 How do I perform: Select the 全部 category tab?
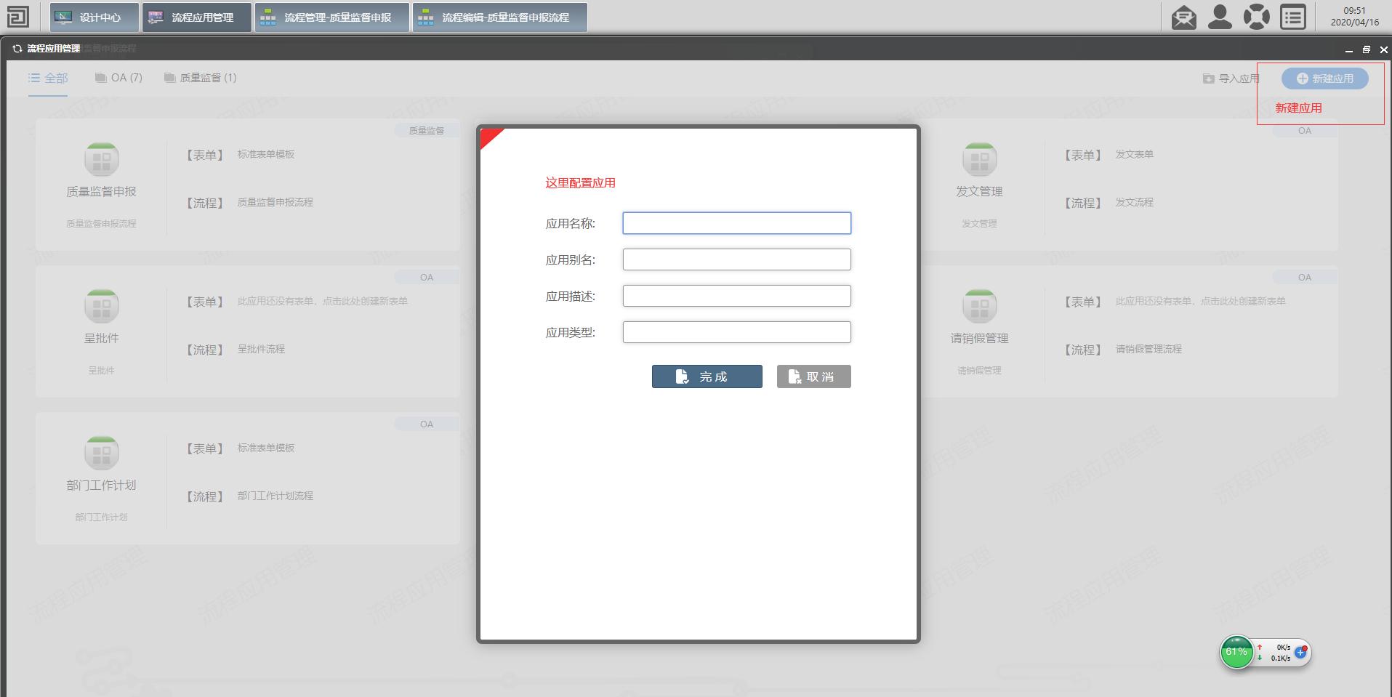click(48, 78)
